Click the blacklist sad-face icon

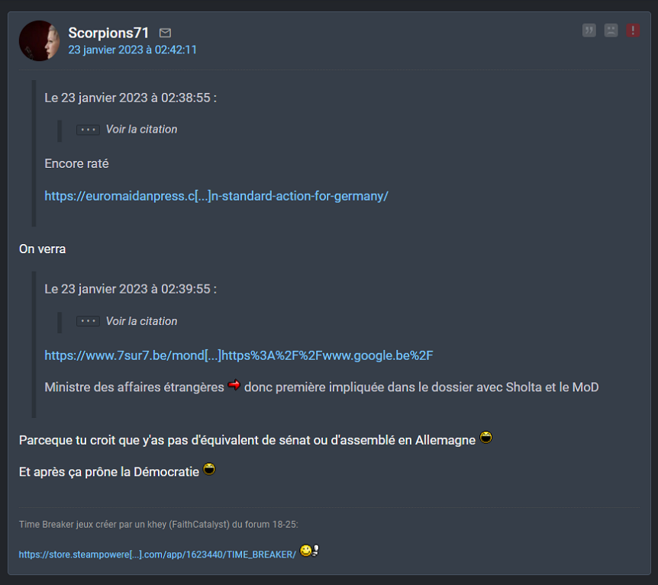[x=611, y=31]
